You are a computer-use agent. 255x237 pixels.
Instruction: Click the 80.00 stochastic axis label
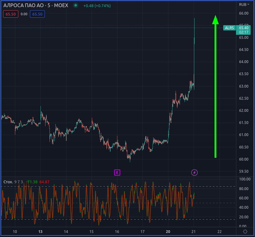click(243, 189)
